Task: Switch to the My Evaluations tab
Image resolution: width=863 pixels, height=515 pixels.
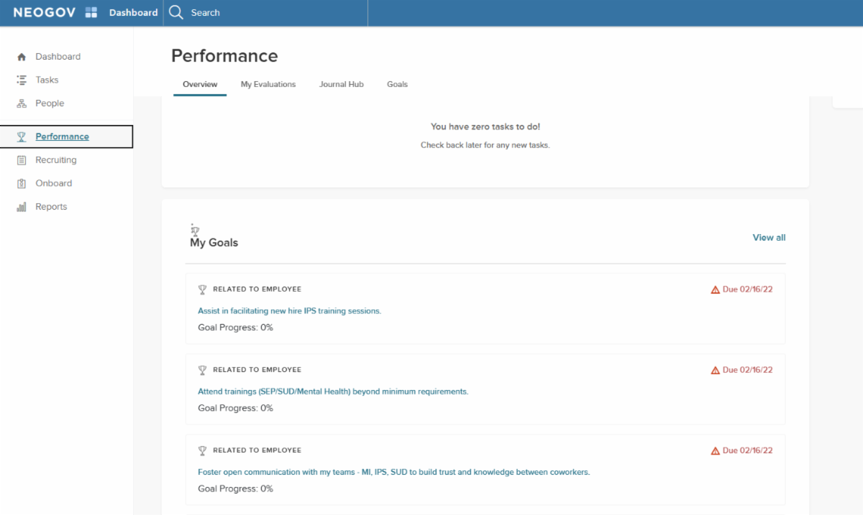Action: click(268, 84)
